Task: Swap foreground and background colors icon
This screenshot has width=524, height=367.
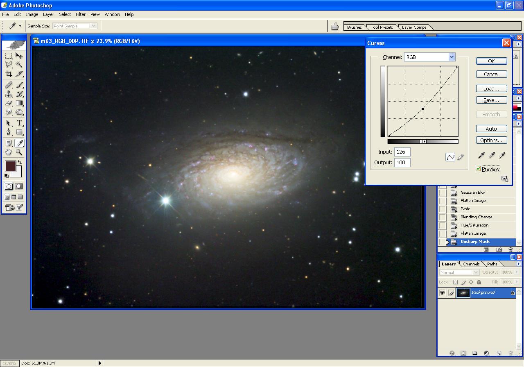Action: click(x=19, y=163)
